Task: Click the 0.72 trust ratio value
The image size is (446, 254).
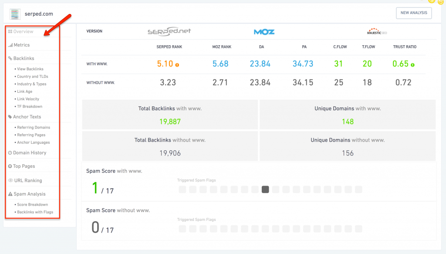Action: 403,82
